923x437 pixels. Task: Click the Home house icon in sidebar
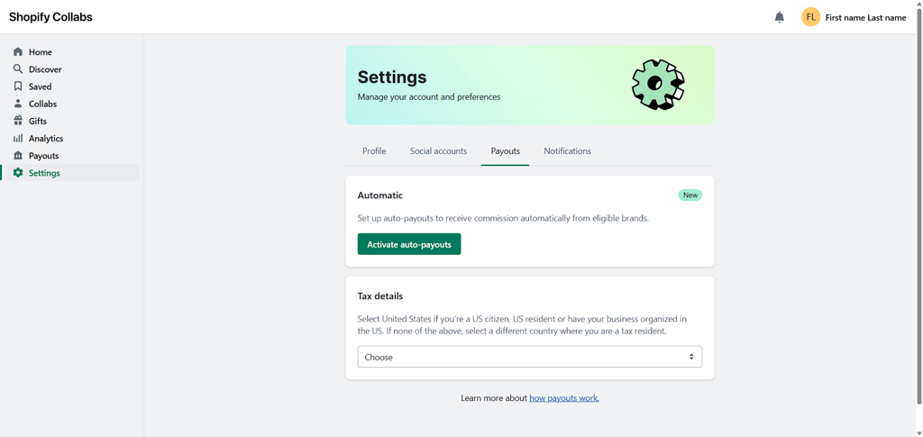[x=18, y=51]
